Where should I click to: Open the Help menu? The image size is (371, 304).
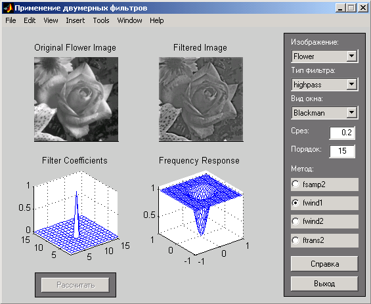click(x=157, y=20)
